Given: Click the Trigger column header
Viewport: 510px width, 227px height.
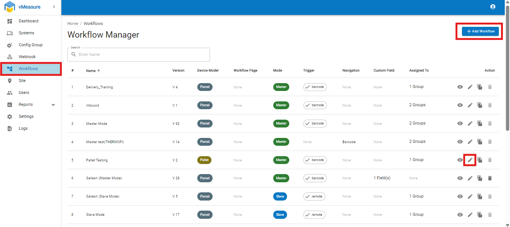Looking at the screenshot, I should [309, 70].
